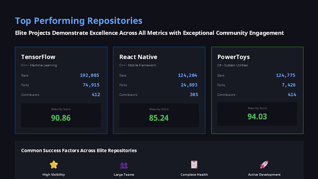This screenshot has width=318, height=179.
Task: Click the 'Forks' label in the PowerToys card
Action: coord(221,85)
